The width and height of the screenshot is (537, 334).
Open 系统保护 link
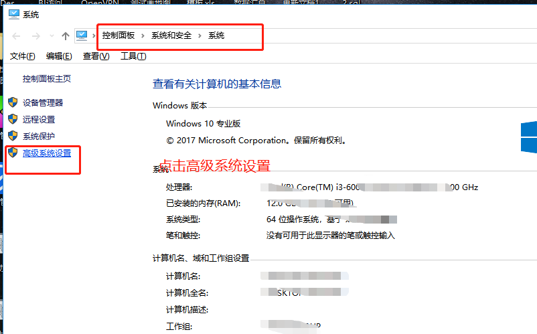point(39,136)
